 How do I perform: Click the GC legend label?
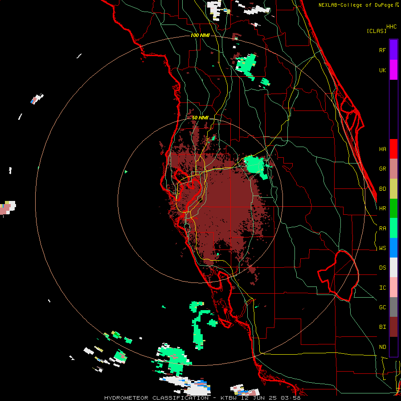pos(382,307)
